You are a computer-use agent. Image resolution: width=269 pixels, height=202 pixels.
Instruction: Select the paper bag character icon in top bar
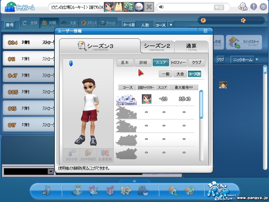click(x=119, y=7)
